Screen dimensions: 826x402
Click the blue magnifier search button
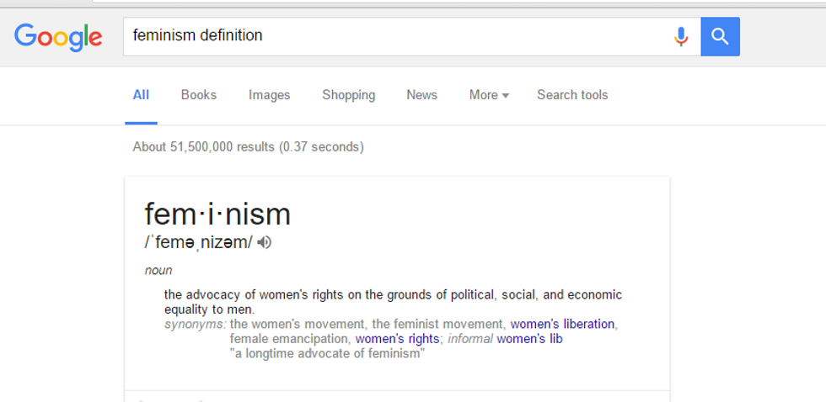pyautogui.click(x=720, y=36)
